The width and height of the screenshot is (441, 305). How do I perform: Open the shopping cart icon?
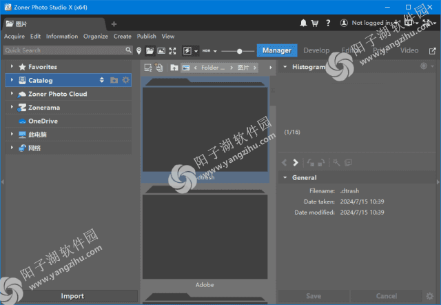coord(315,23)
